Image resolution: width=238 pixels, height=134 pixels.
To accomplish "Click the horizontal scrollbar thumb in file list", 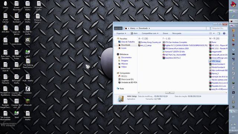I will click(x=170, y=93).
